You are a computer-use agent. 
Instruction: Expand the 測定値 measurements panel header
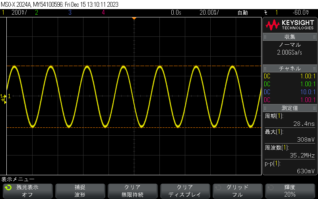tap(290, 108)
